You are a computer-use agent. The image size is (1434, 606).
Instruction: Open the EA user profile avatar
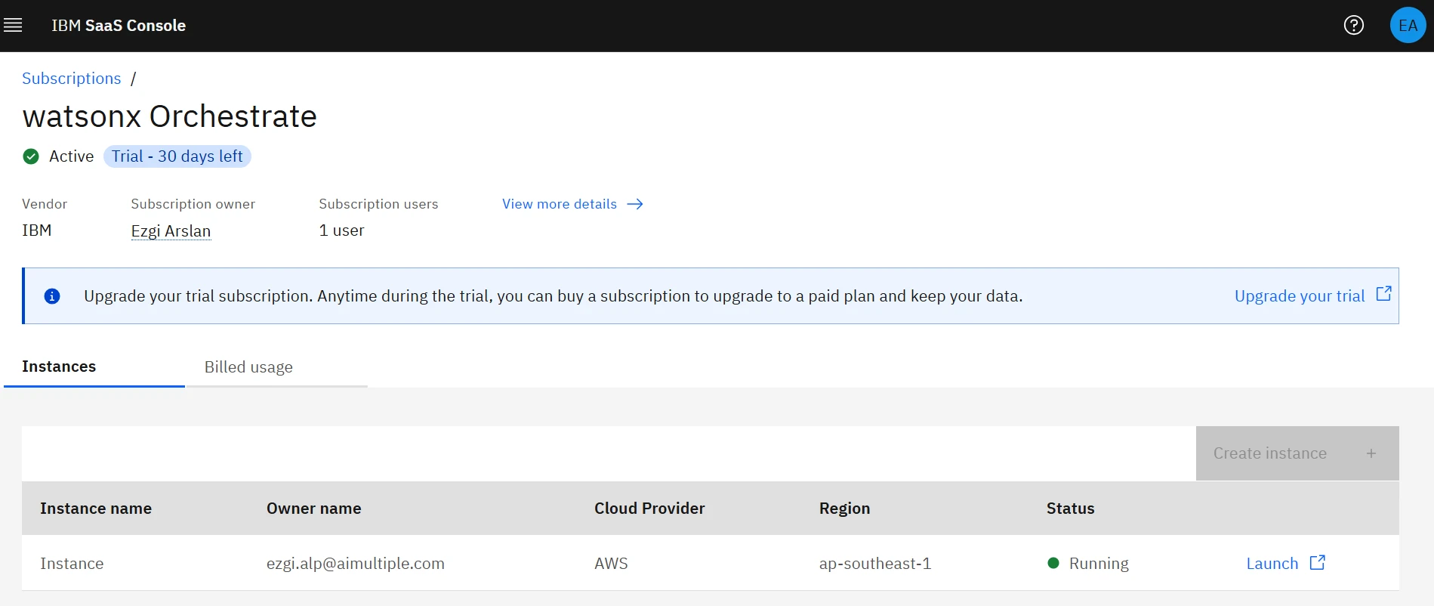pos(1408,26)
